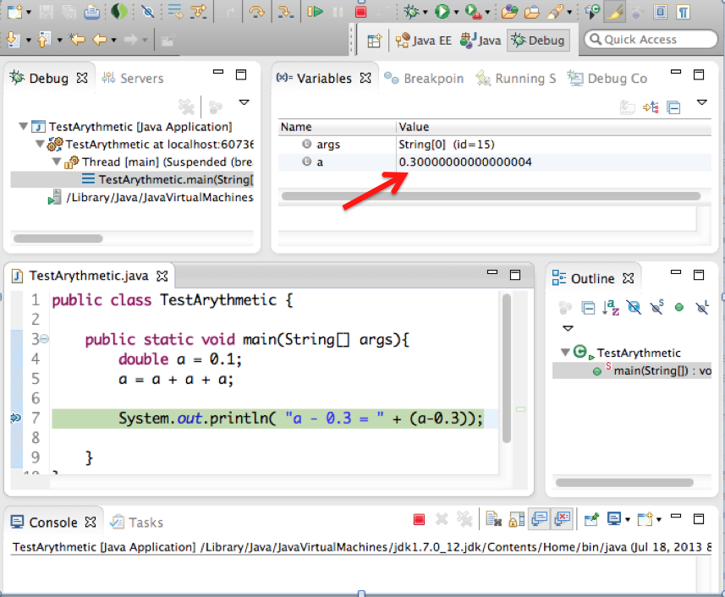The width and height of the screenshot is (725, 597).
Task: Switch to the Servers tab
Action: coord(133,78)
